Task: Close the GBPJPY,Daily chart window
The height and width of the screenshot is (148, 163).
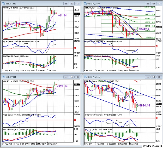Action: click(159, 4)
